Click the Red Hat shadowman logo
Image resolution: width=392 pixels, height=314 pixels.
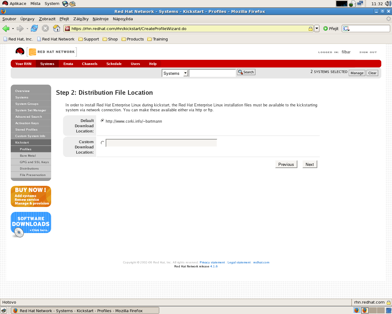(20, 52)
